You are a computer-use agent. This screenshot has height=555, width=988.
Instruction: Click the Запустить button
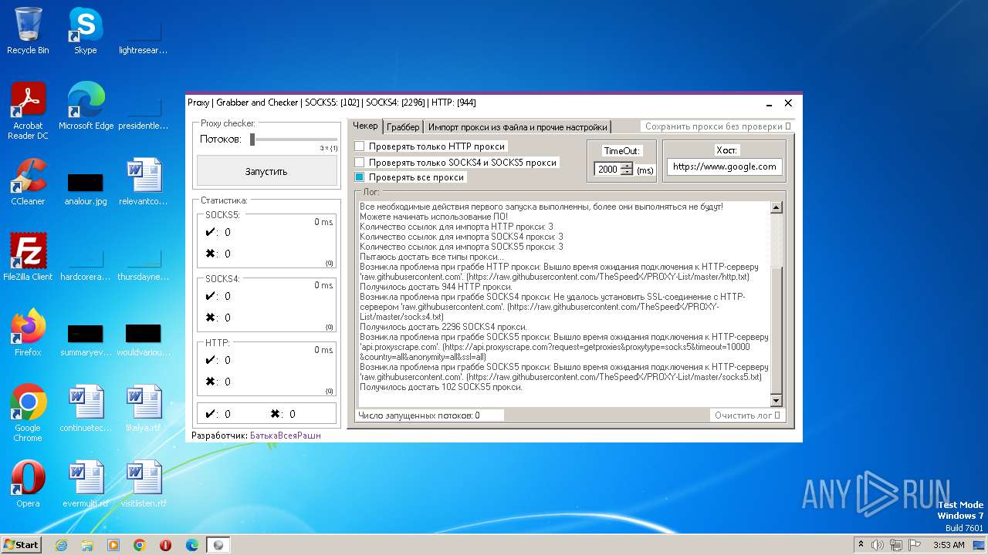point(266,171)
